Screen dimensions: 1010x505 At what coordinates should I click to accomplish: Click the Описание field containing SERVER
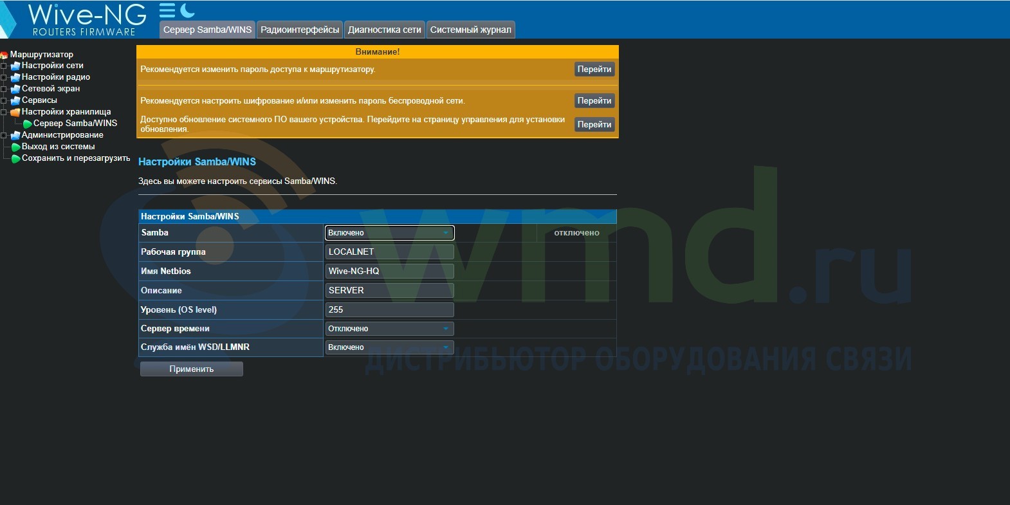click(389, 291)
